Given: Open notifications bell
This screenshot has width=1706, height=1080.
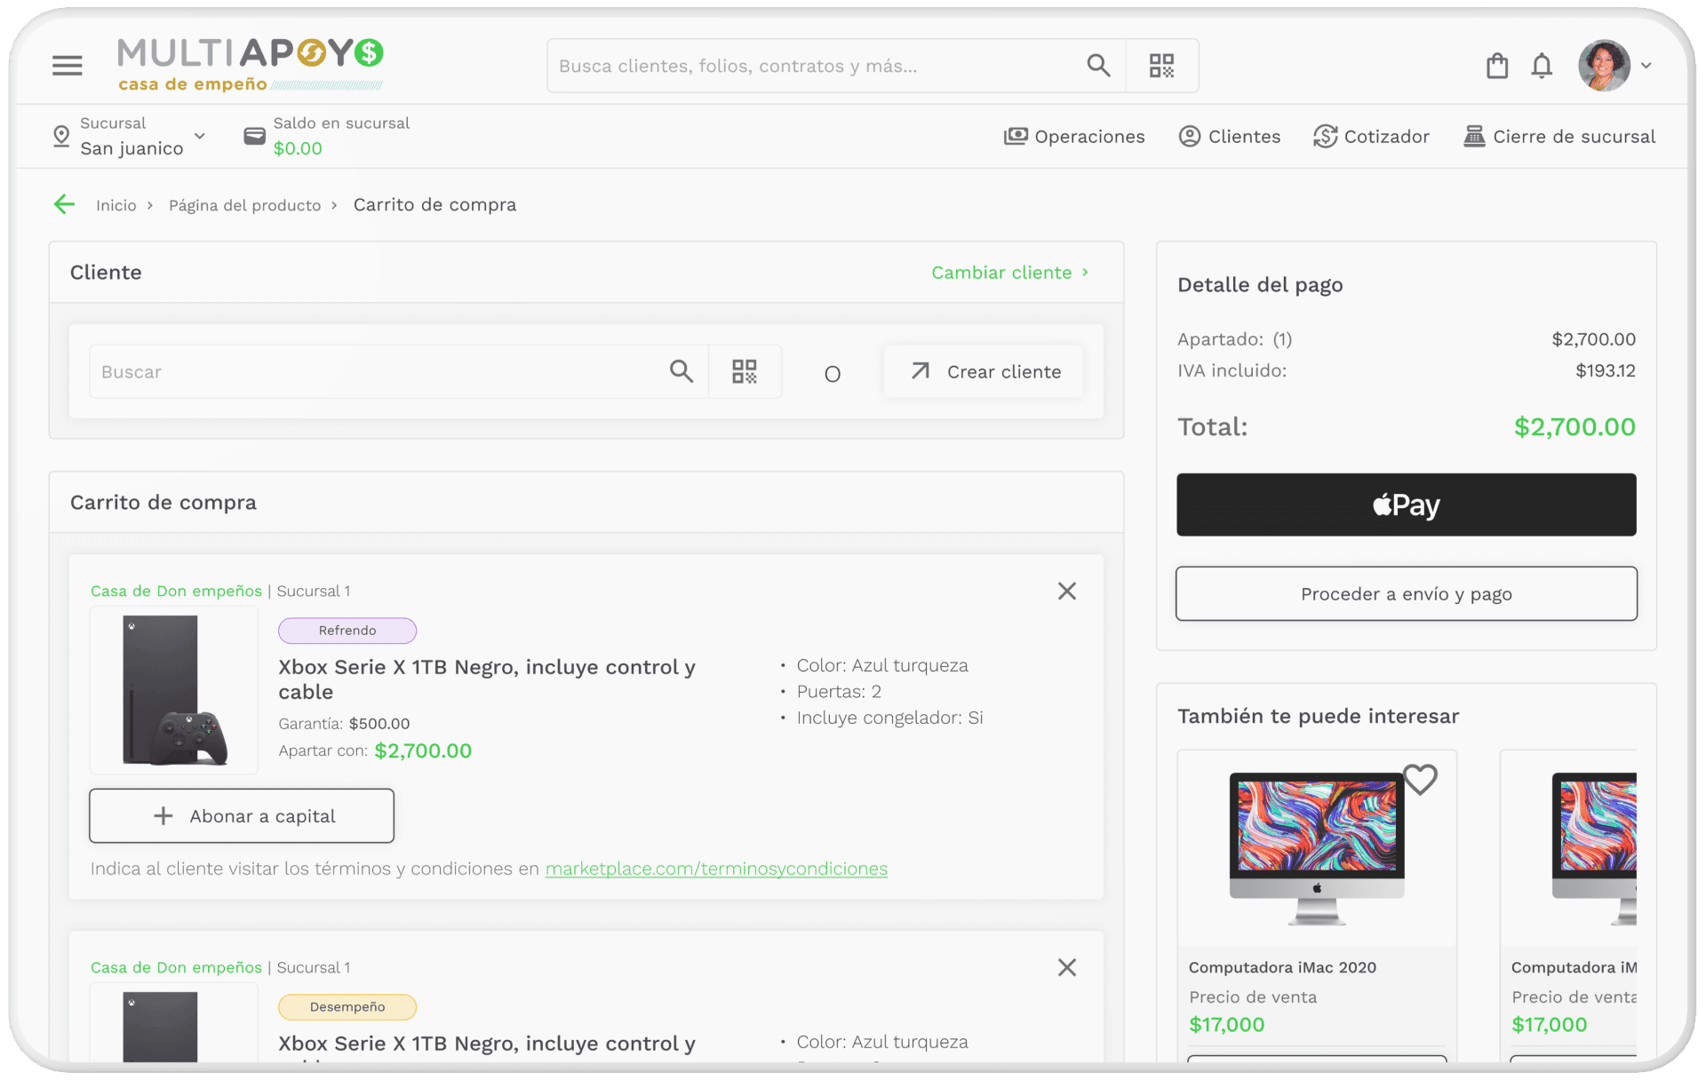Looking at the screenshot, I should (x=1542, y=66).
